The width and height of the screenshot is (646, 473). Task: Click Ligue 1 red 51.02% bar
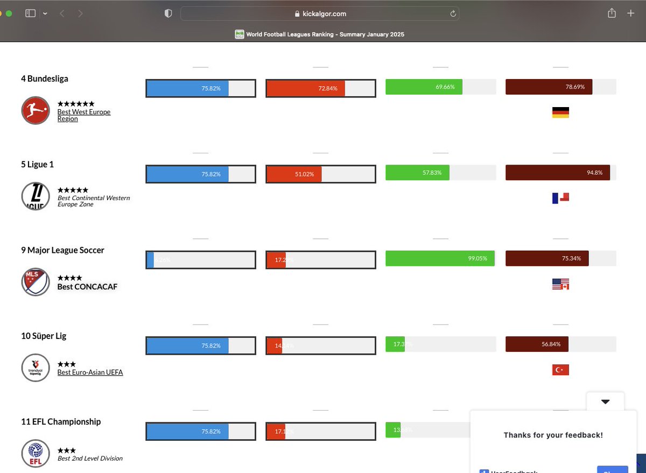coord(321,174)
